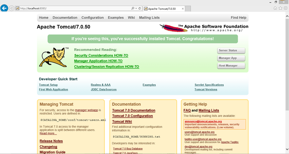Click the search magnifier in address bar
The image size is (289, 154).
[133, 9]
